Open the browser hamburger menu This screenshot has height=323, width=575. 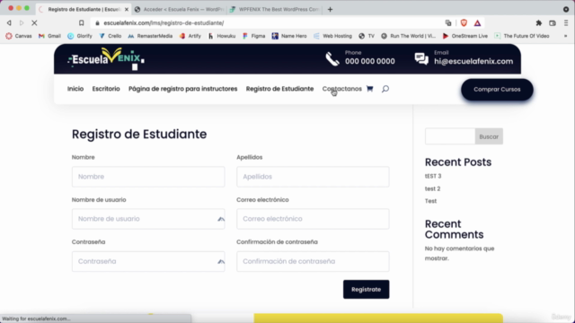(566, 23)
